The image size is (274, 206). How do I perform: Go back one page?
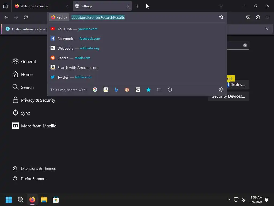6,17
